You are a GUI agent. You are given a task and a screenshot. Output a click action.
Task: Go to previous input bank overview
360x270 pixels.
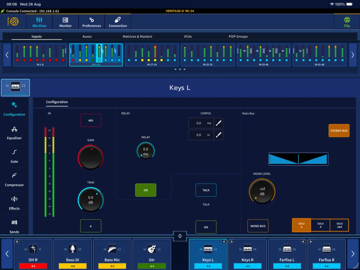pyautogui.click(x=7, y=55)
